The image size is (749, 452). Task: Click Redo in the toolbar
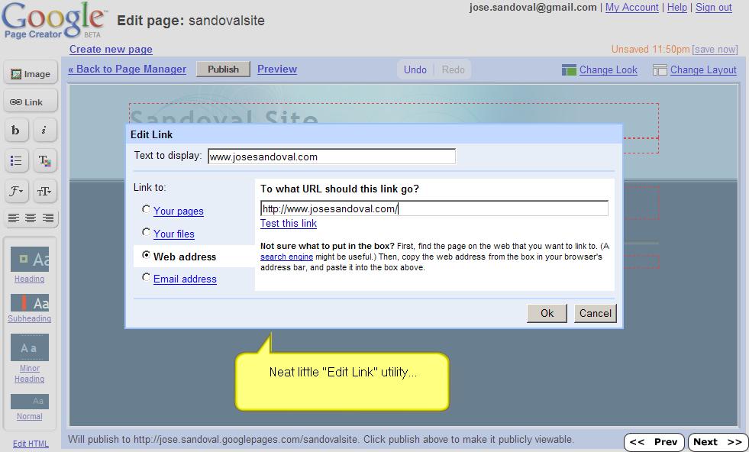pyautogui.click(x=453, y=69)
